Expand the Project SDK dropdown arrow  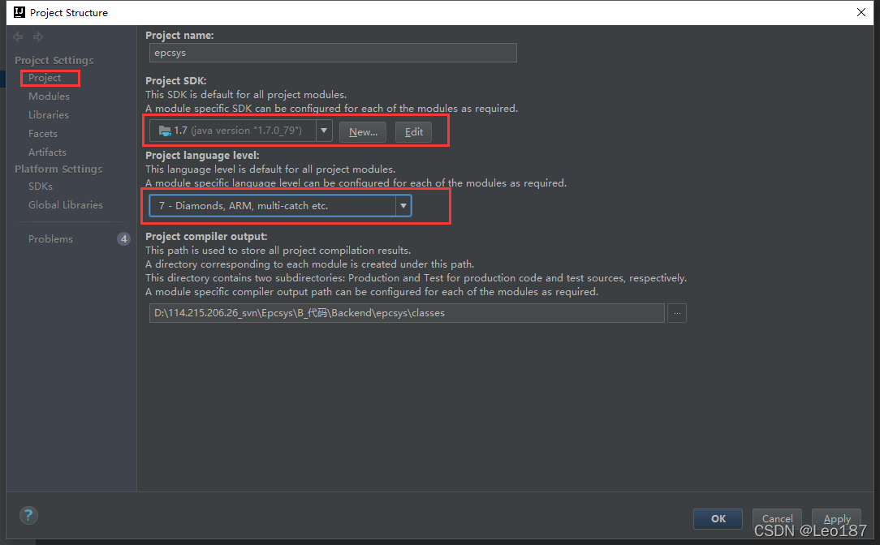(x=324, y=131)
